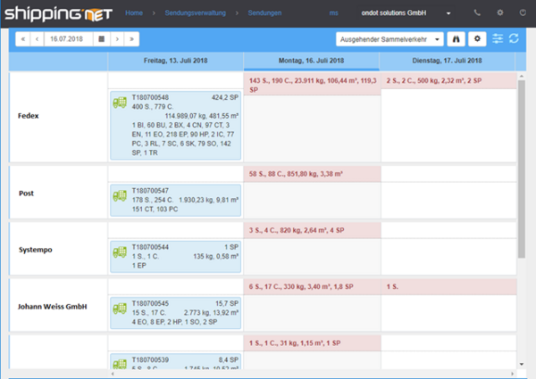Click the binoculars search icon
The width and height of the screenshot is (536, 379).
(457, 39)
